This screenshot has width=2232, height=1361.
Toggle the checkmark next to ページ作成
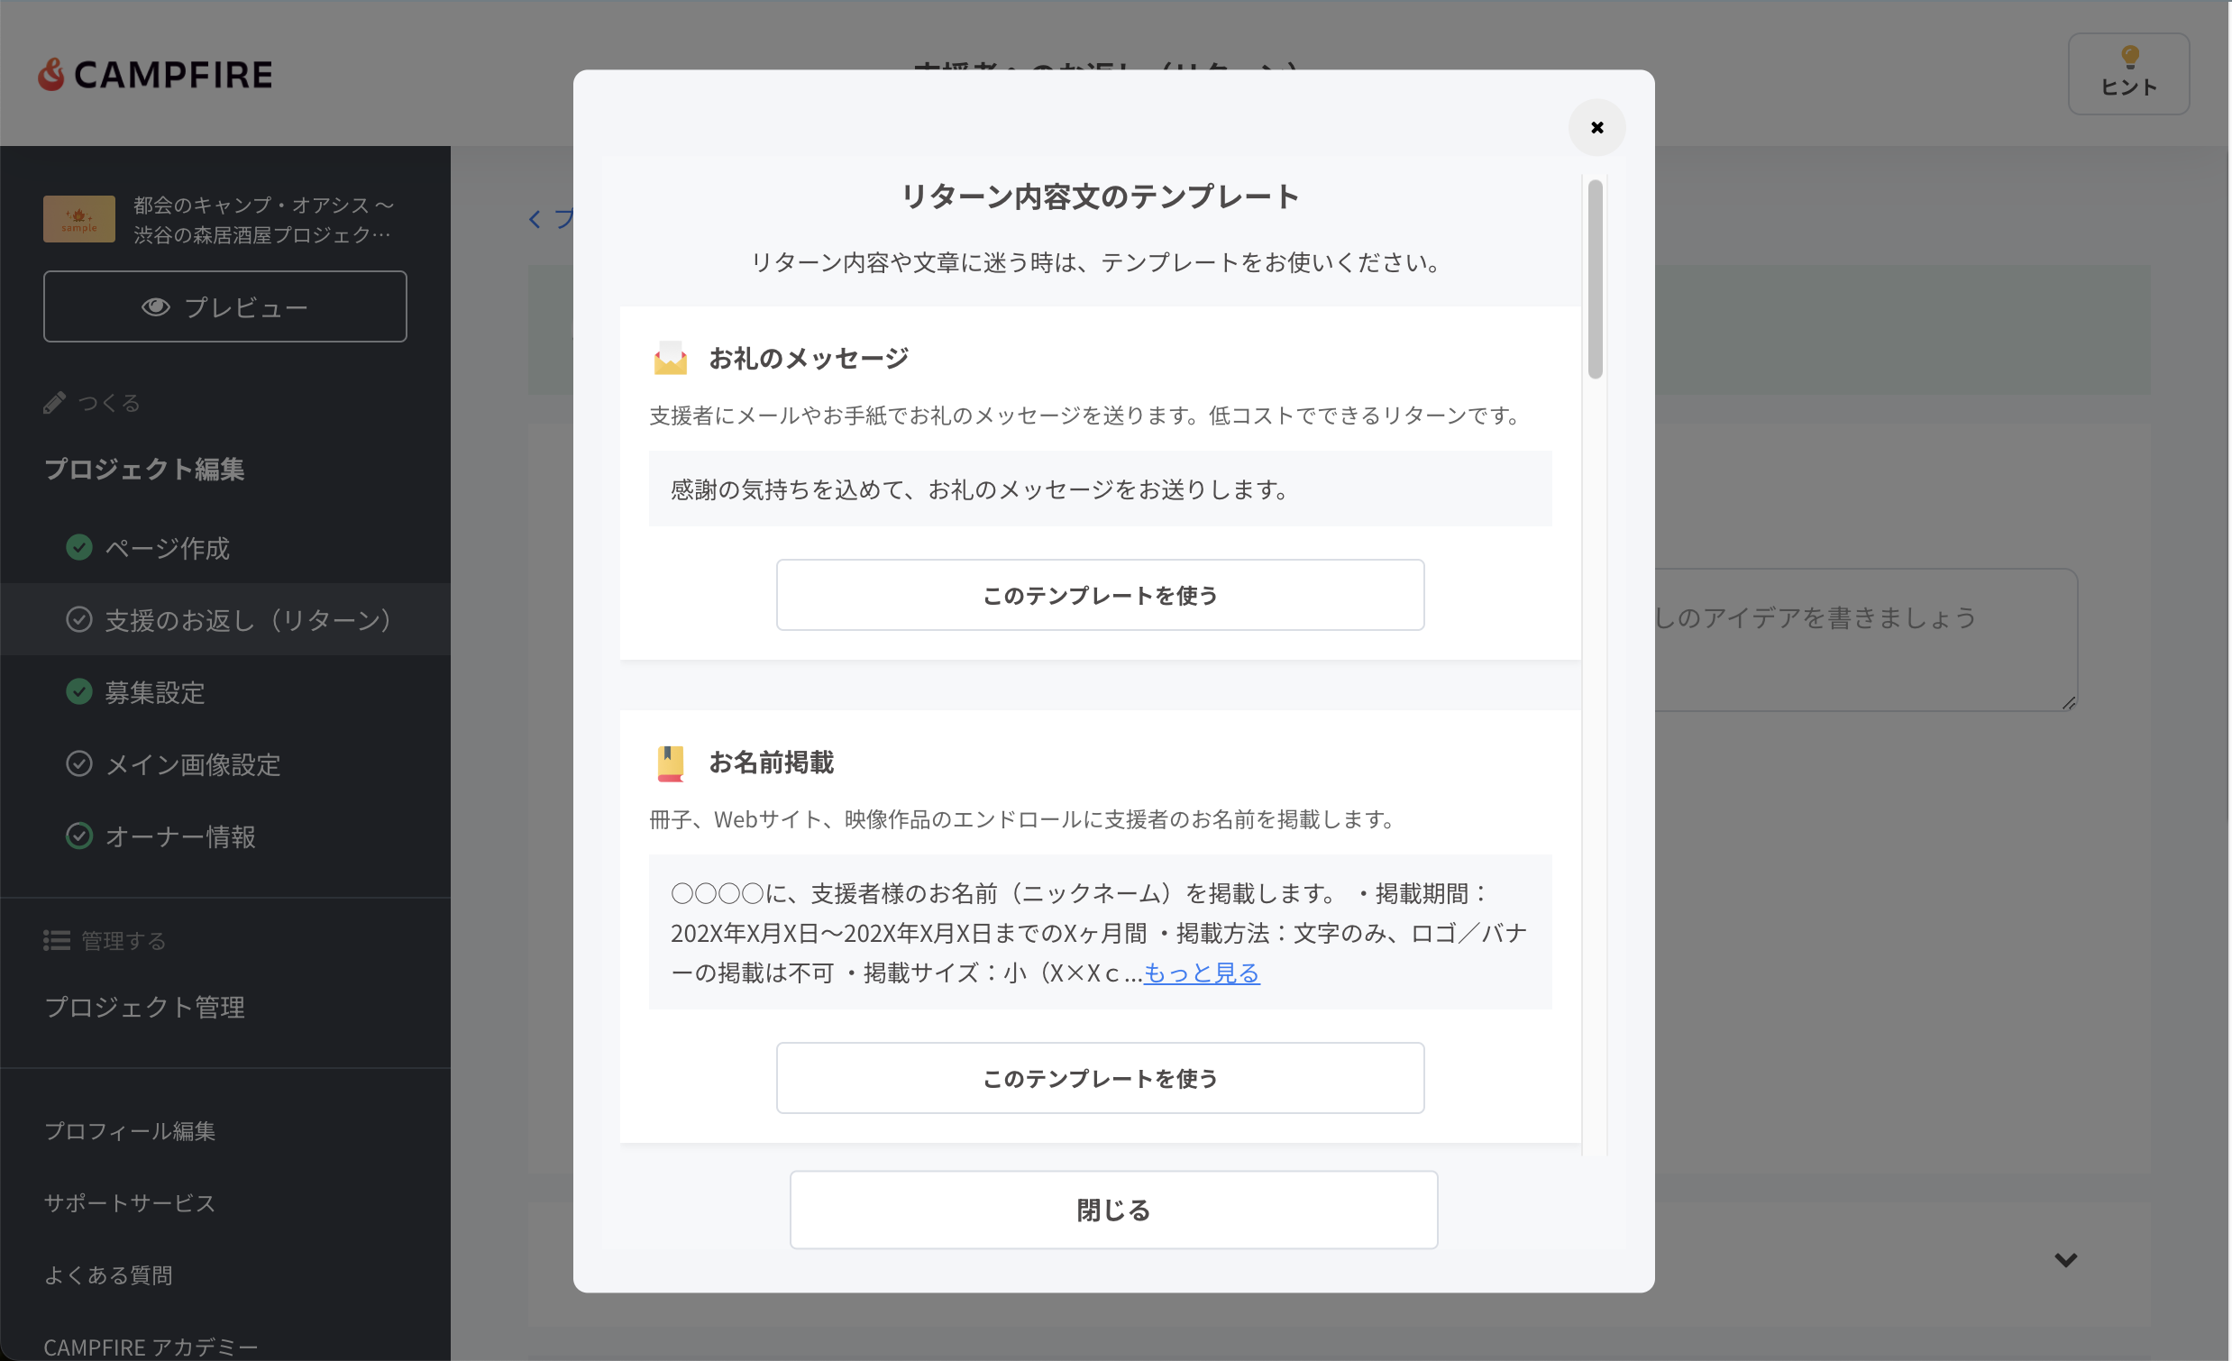click(x=78, y=547)
